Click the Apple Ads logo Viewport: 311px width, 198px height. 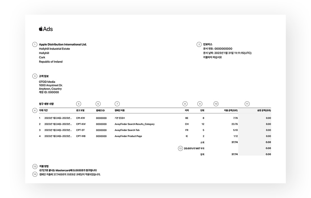46,29
